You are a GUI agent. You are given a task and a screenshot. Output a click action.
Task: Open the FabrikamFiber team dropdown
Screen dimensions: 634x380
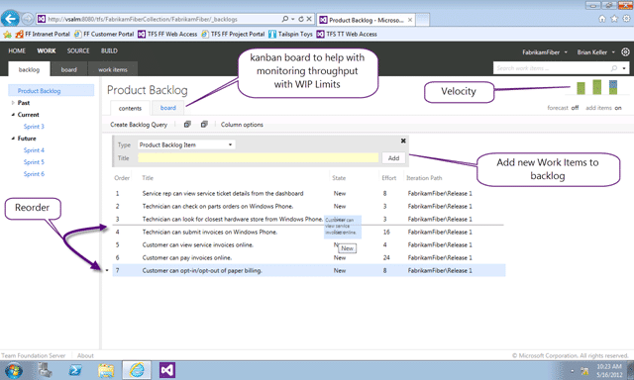click(545, 52)
